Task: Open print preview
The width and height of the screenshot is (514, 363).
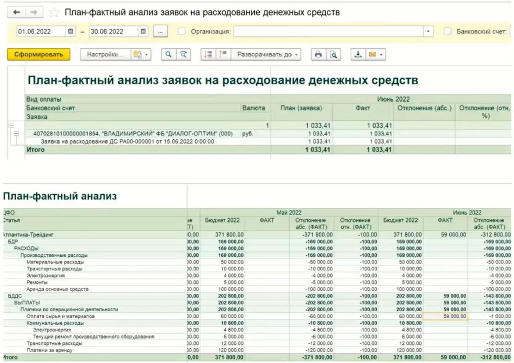Action: point(333,54)
